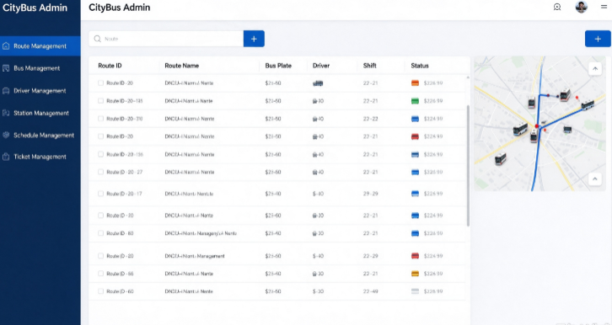
Task: Click the blue plus button beside the search
Action: [x=254, y=39]
